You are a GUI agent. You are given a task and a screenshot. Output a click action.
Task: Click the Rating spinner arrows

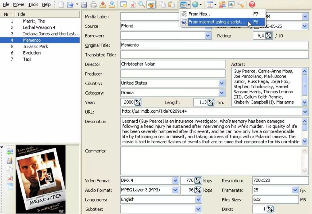click(268, 36)
